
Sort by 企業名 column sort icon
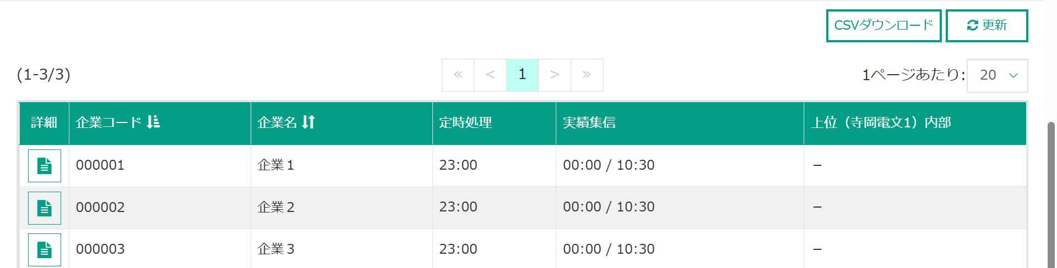coord(308,122)
